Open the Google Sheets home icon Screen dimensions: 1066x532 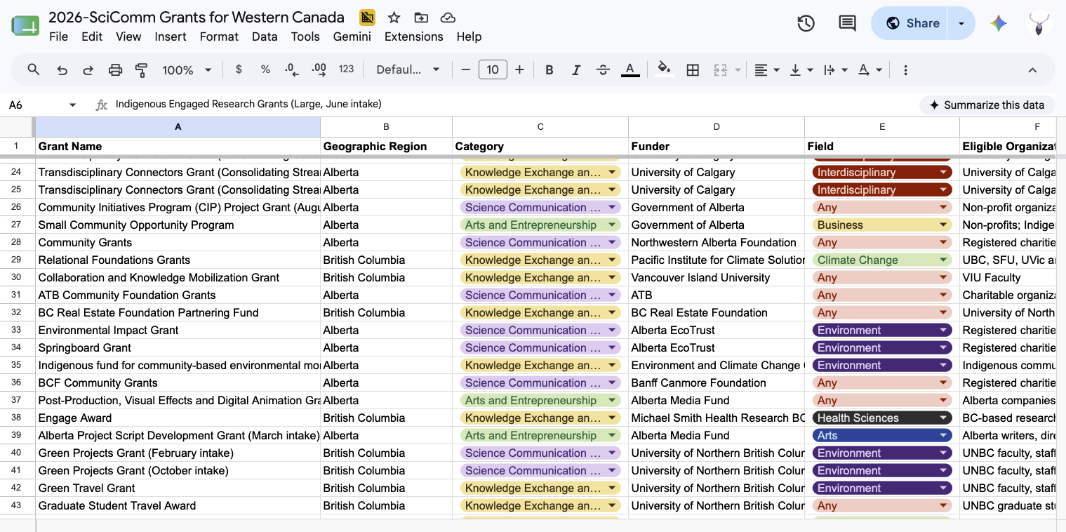pyautogui.click(x=25, y=27)
